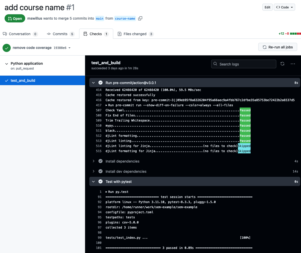Switch to the Files changed tab

(135, 34)
